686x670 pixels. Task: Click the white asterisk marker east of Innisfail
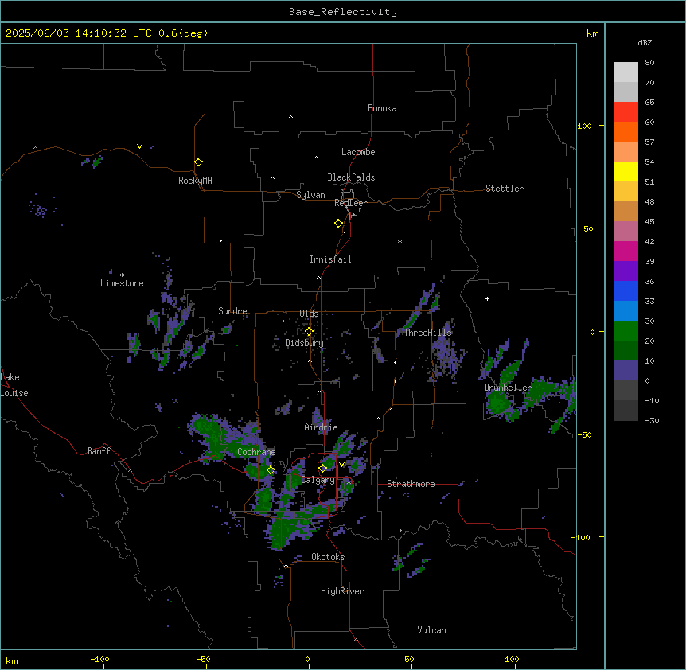tap(400, 241)
